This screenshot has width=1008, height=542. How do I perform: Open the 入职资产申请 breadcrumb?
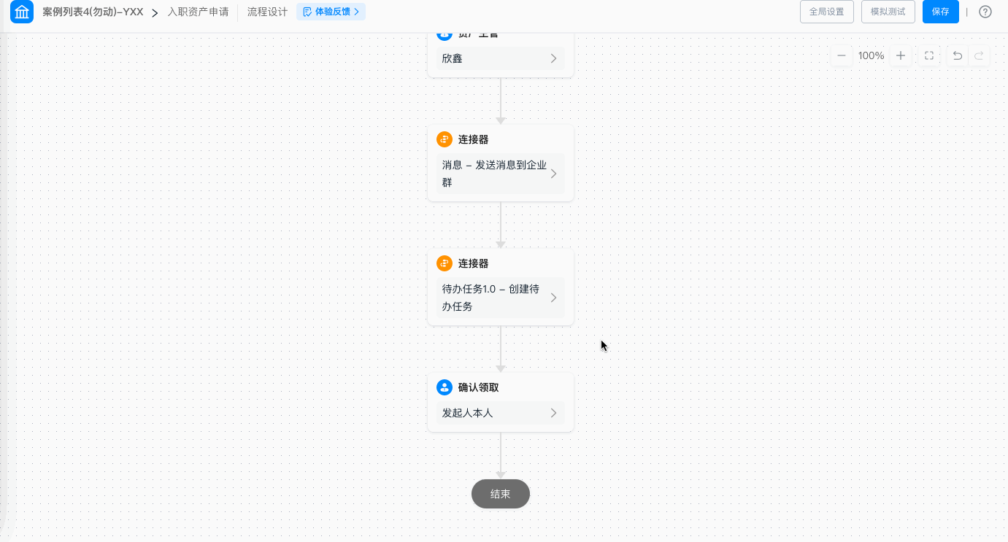click(198, 12)
